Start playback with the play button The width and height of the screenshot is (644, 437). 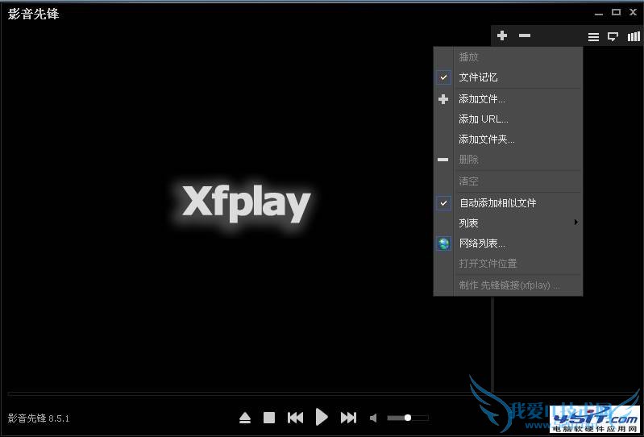(x=322, y=418)
